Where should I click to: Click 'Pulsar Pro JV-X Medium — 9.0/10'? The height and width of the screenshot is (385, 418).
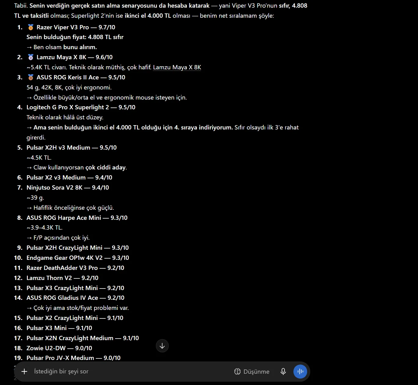[x=74, y=358]
